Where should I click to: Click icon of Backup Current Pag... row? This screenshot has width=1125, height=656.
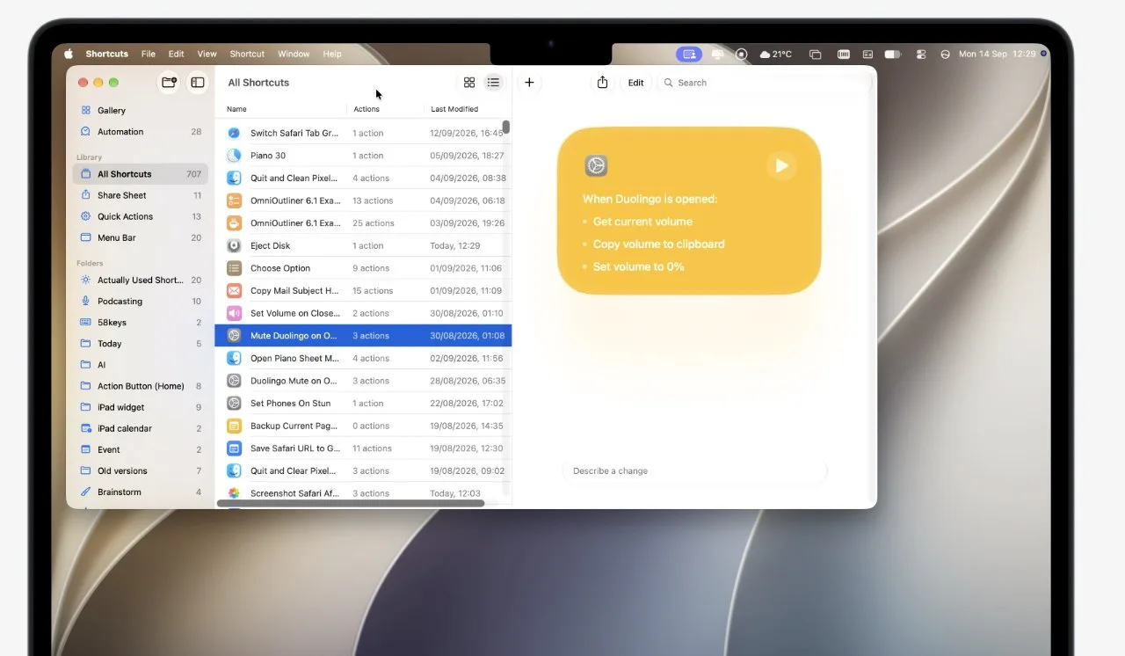234,426
